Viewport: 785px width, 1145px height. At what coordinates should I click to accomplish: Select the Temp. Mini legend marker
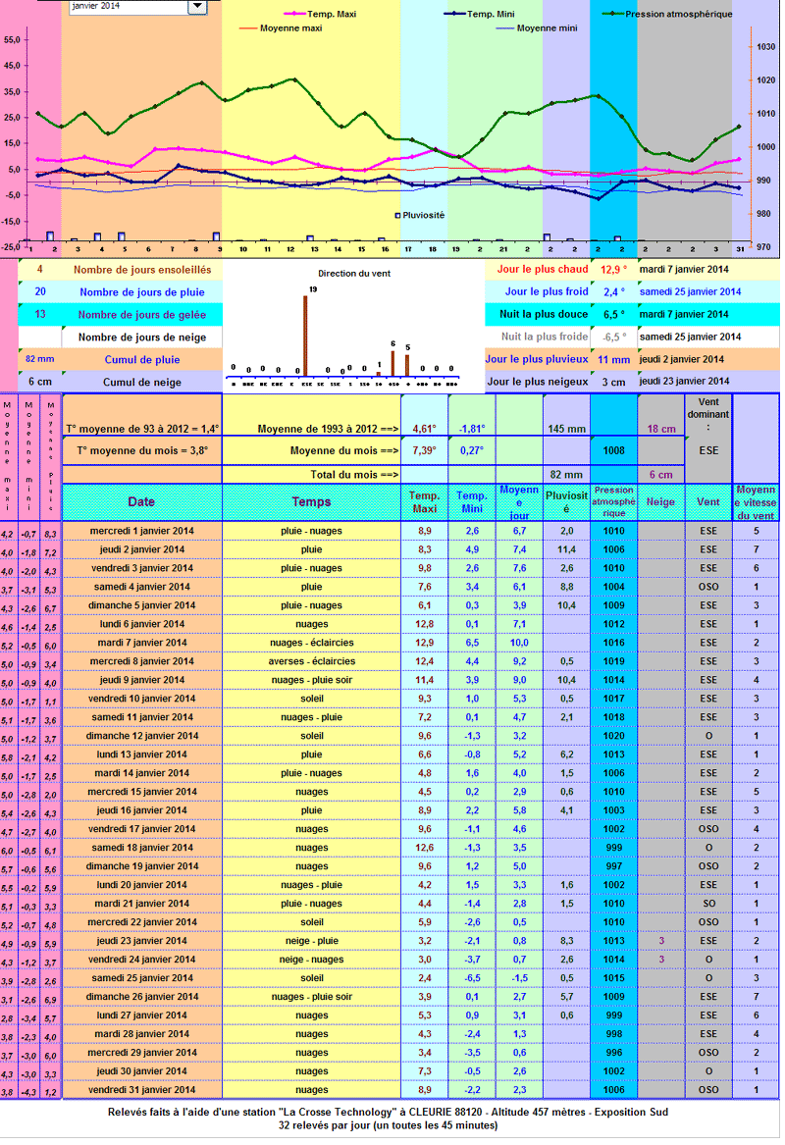point(454,14)
